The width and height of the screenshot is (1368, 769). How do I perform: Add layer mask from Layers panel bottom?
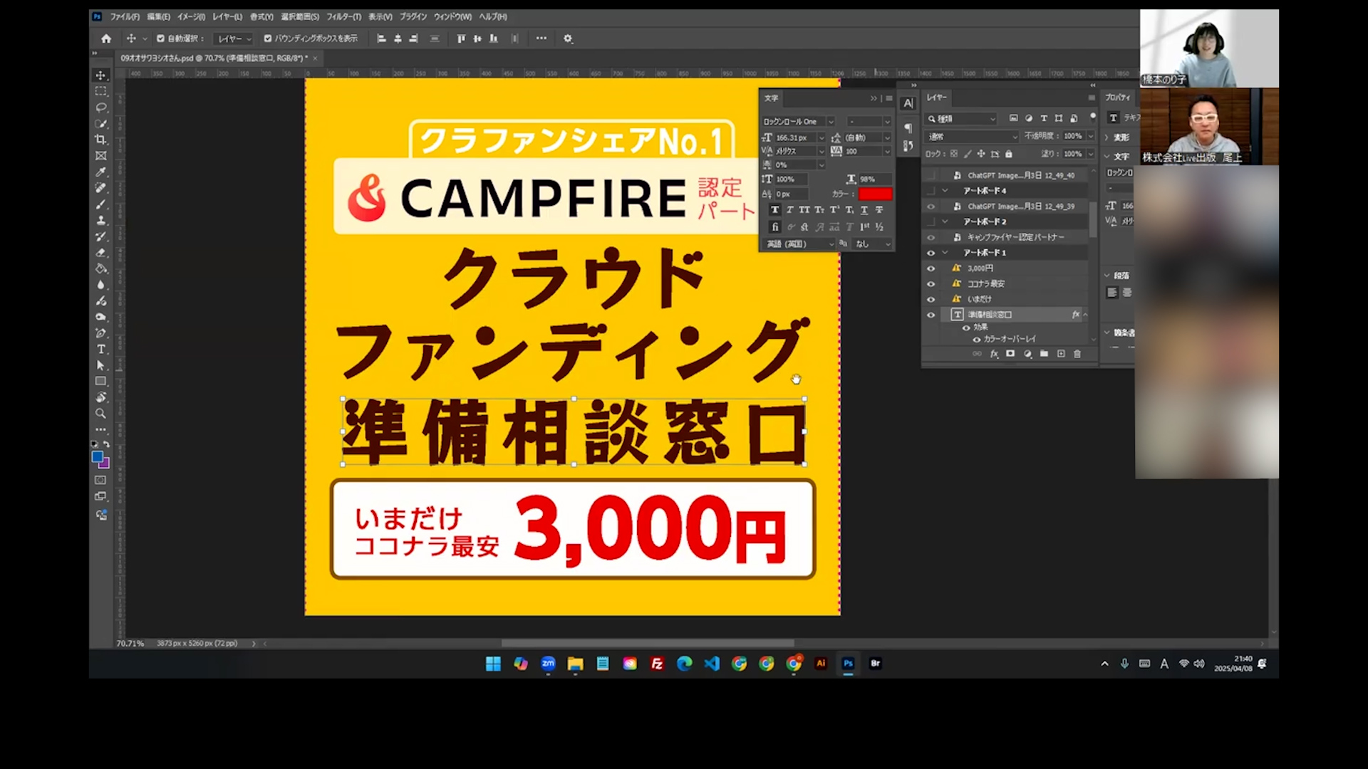pyautogui.click(x=1010, y=354)
